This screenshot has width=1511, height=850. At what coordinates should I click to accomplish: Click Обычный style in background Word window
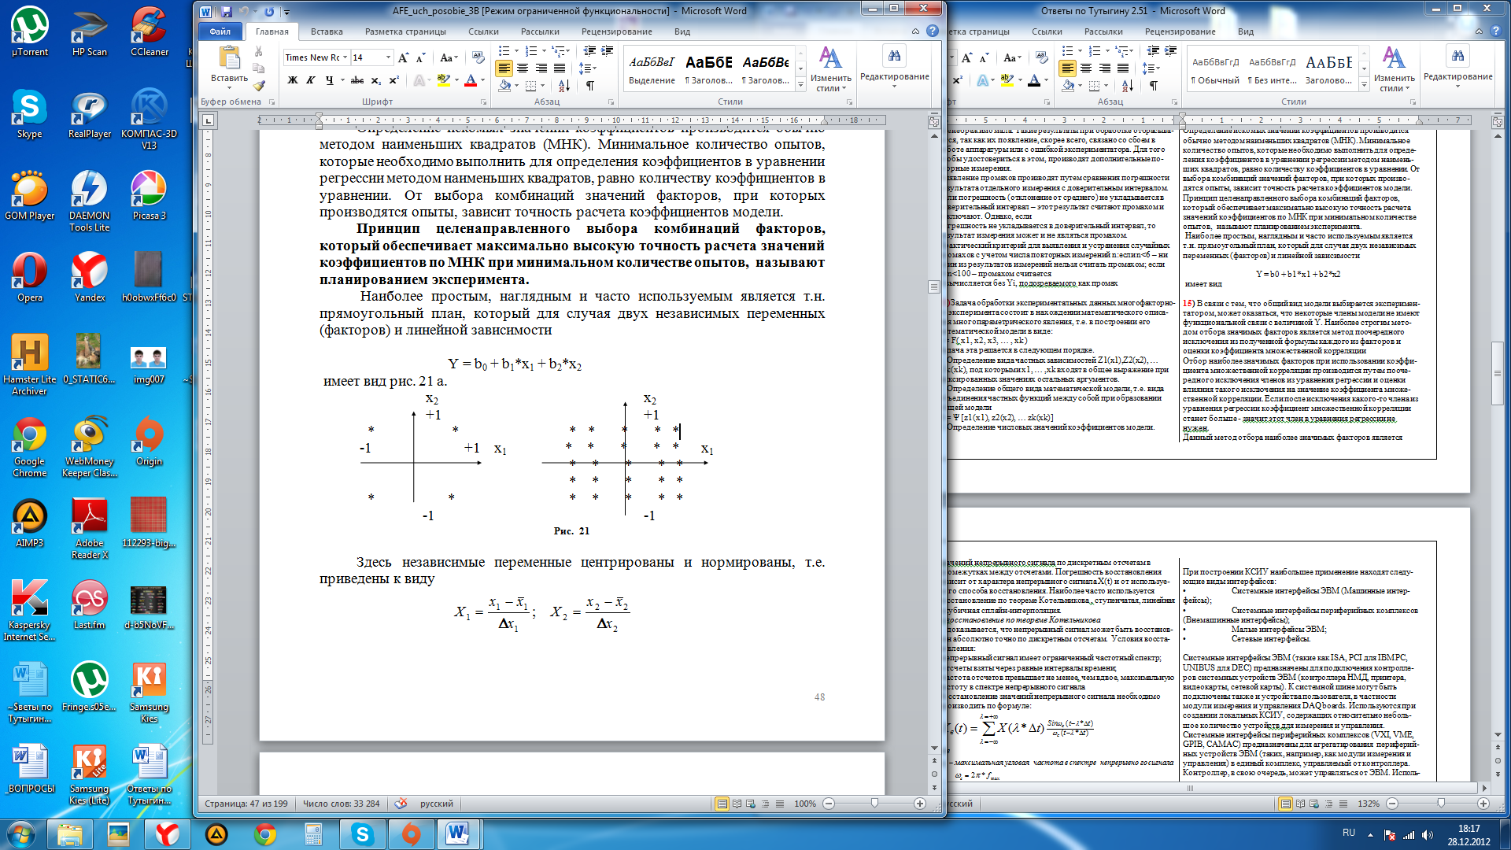(x=1215, y=68)
